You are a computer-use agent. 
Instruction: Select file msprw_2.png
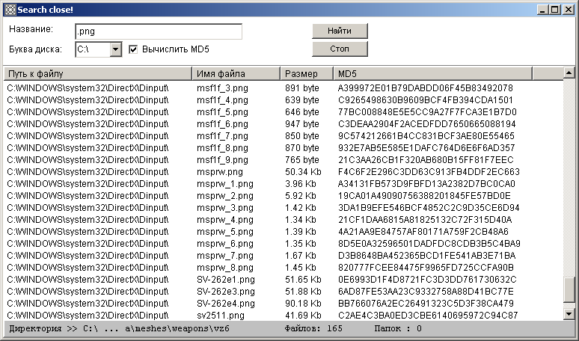pyautogui.click(x=225, y=196)
